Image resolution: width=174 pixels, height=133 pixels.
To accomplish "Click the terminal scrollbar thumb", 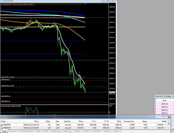I will click(x=169, y=124).
